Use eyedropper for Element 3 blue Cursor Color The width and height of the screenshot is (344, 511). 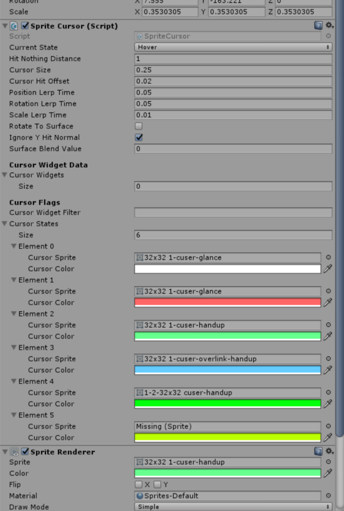point(328,370)
